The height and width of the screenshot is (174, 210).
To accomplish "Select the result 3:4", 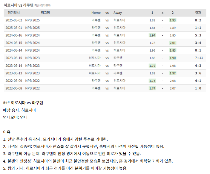I will pos(198,43).
